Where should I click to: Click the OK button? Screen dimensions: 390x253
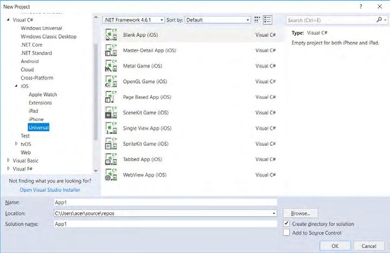click(335, 246)
